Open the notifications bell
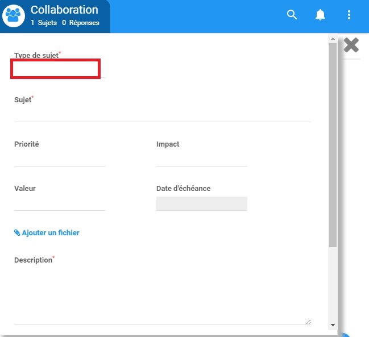369x337 pixels. [x=321, y=15]
